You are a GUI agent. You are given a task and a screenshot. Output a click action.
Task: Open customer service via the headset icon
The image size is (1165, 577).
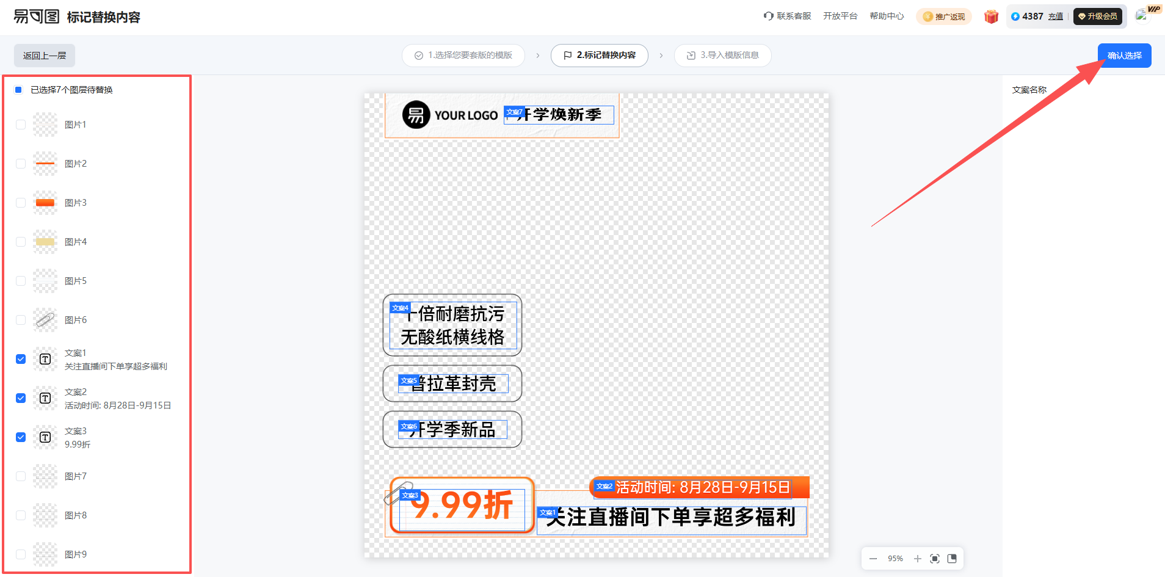(x=768, y=16)
